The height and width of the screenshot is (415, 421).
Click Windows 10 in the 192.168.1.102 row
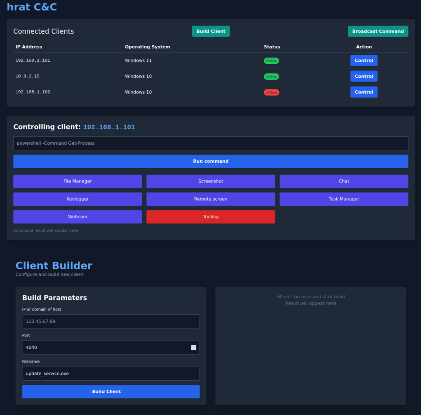(138, 92)
